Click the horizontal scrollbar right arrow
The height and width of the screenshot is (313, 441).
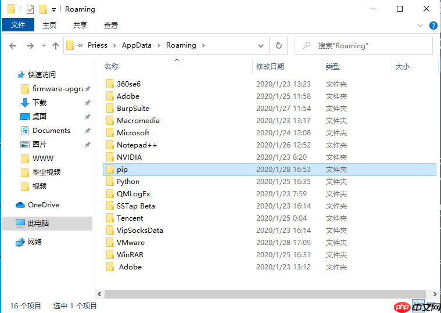tap(435, 294)
